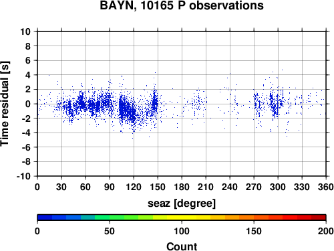Viewport: 334px width, 251px height.
Task: Select the dark red end of the colorbar
Action: [x=319, y=218]
